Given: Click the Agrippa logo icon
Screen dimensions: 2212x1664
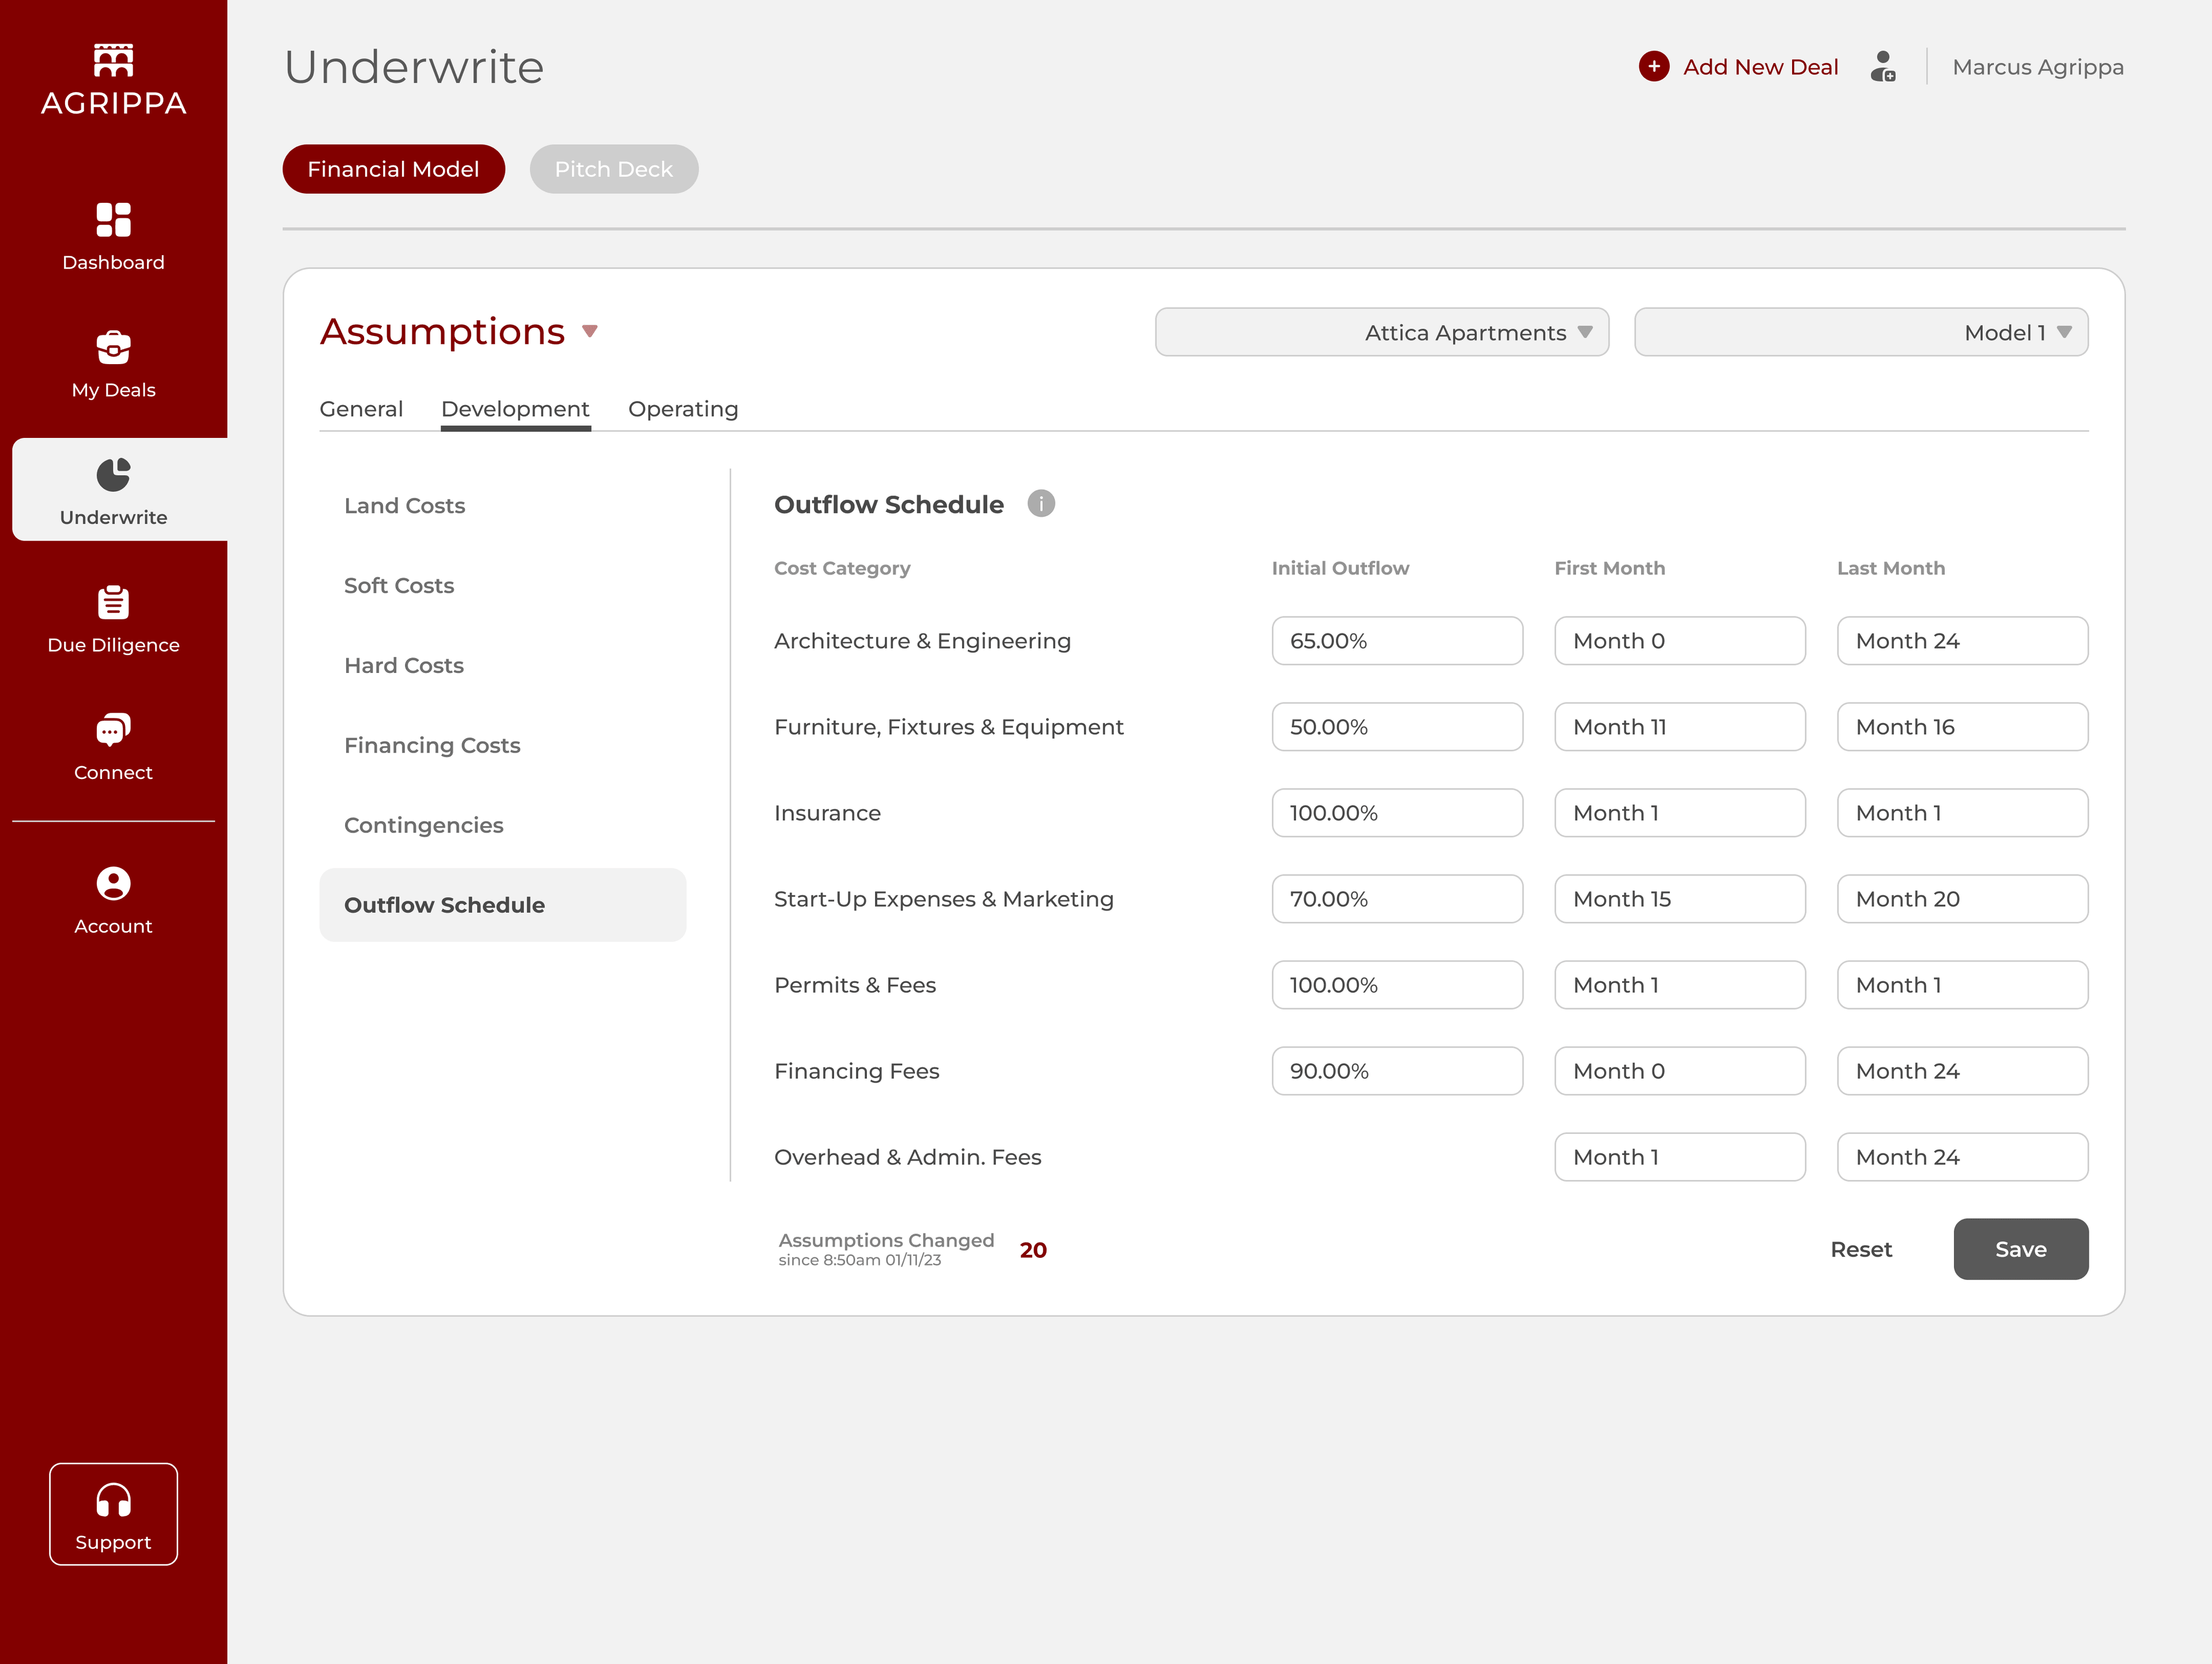Looking at the screenshot, I should click(x=113, y=60).
